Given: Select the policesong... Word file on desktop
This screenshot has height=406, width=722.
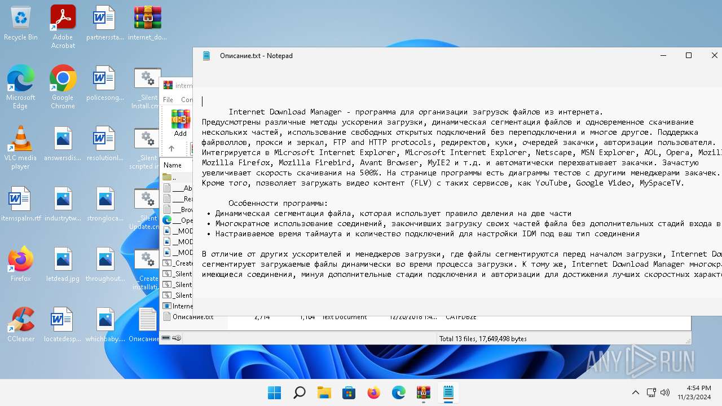Looking at the screenshot, I should tap(105, 83).
